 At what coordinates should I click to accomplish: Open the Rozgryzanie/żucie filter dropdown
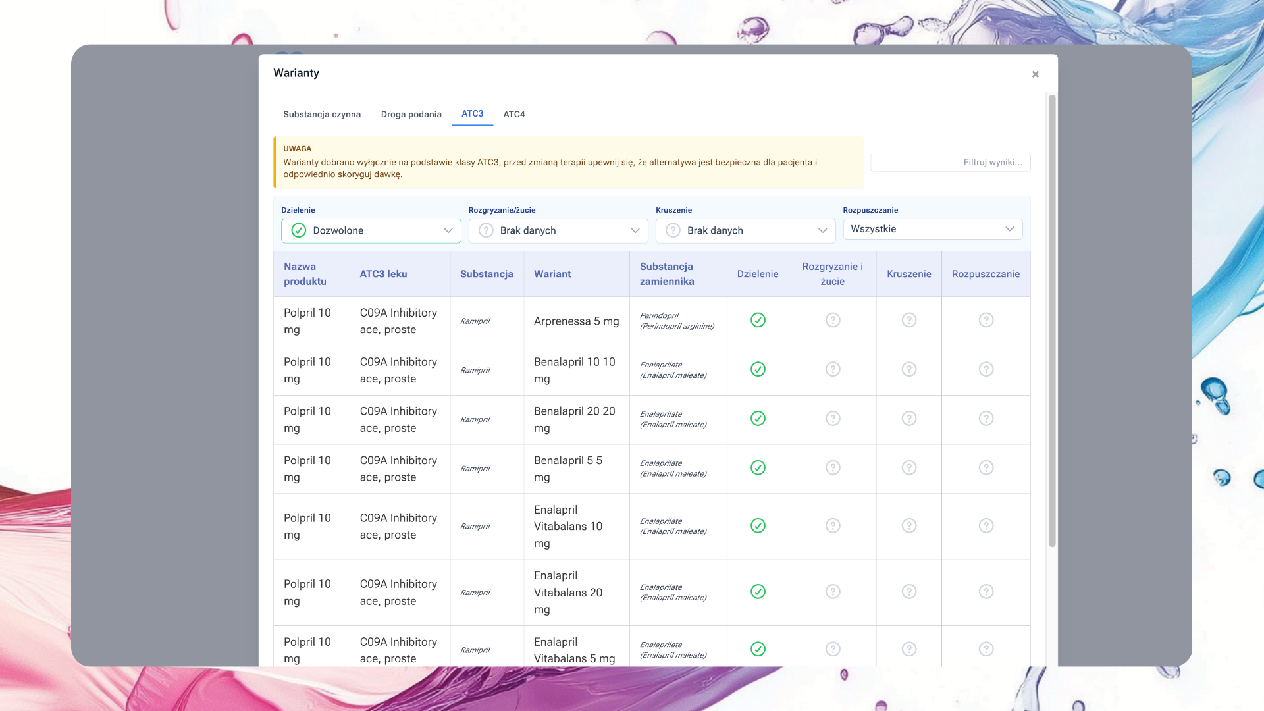click(558, 231)
